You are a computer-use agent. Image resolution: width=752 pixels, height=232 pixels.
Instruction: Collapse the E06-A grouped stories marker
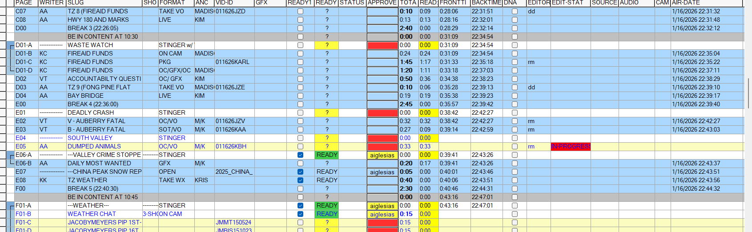click(x=11, y=155)
